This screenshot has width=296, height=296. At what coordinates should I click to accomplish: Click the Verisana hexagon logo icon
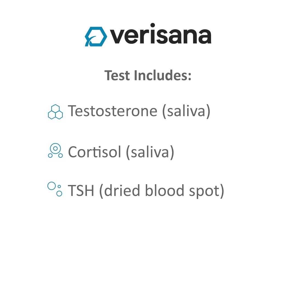(95, 36)
